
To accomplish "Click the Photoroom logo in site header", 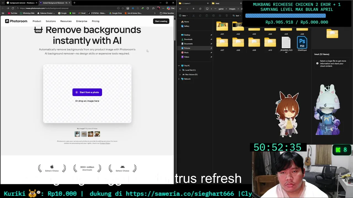I will [16, 21].
